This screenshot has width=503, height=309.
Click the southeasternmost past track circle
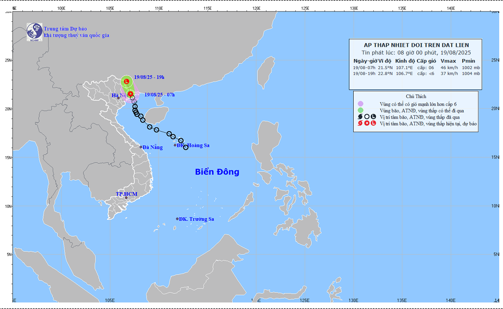(186, 147)
